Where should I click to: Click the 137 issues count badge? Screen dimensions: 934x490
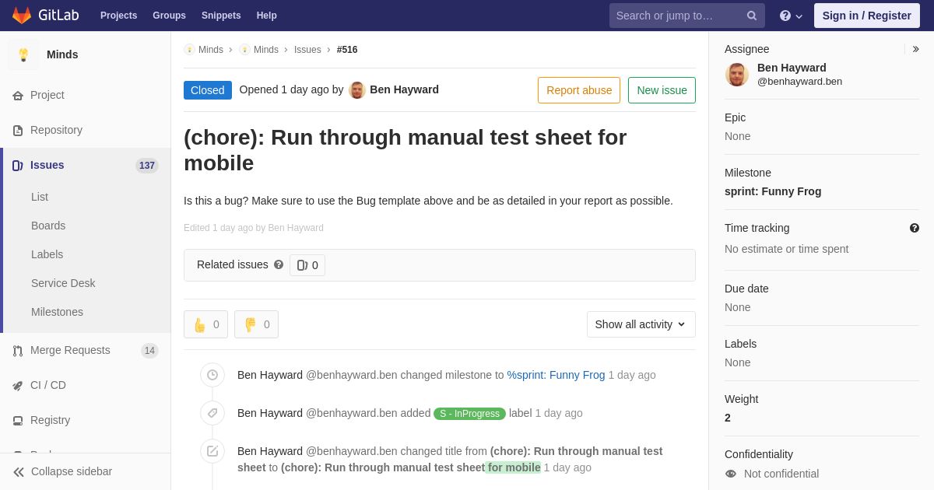(x=147, y=166)
